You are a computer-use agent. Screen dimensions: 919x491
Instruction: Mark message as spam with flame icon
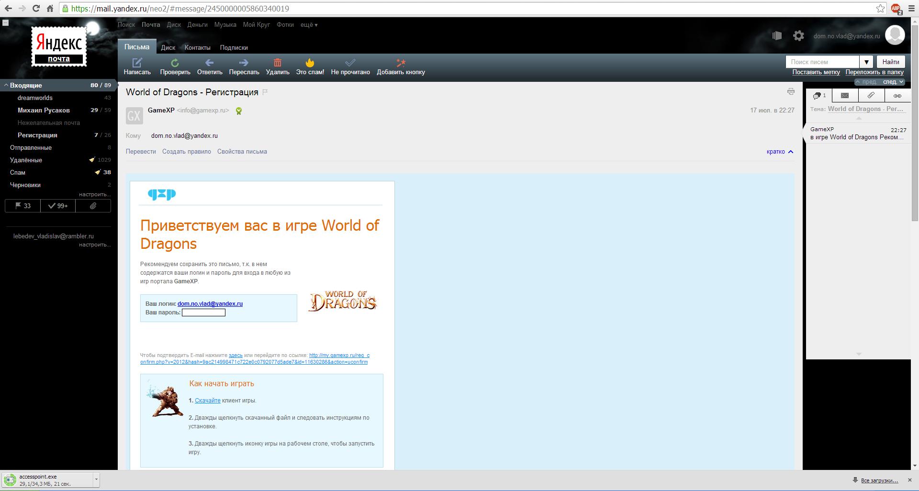tap(310, 63)
